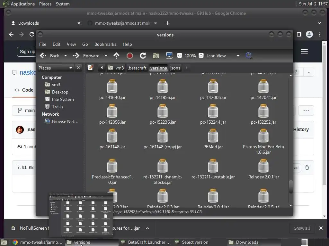Screen dimensions: 329x246
Task: Close the Places side pane
Action: point(78,68)
